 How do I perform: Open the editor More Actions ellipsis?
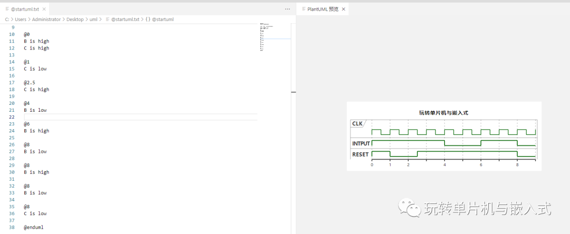click(x=288, y=9)
